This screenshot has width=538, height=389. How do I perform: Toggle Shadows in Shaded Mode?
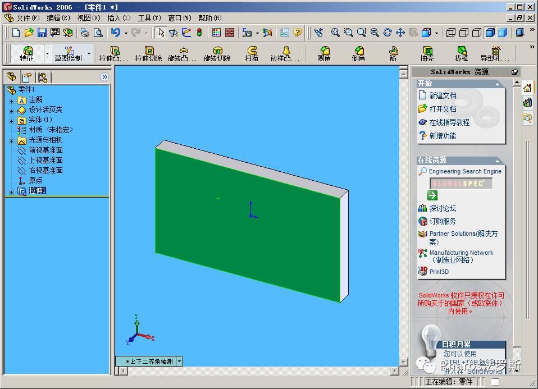(x=520, y=33)
